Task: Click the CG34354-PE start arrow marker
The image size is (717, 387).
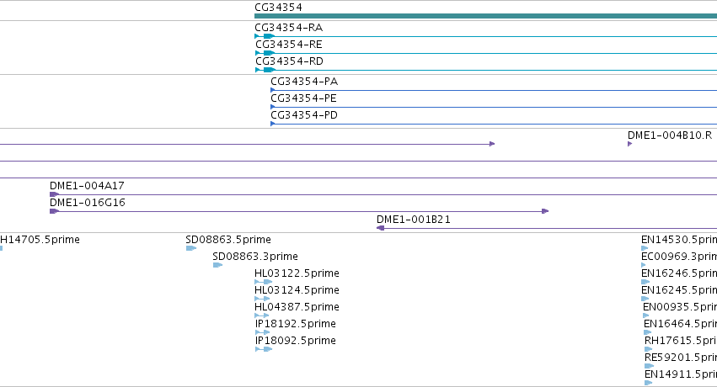Action: point(273,107)
